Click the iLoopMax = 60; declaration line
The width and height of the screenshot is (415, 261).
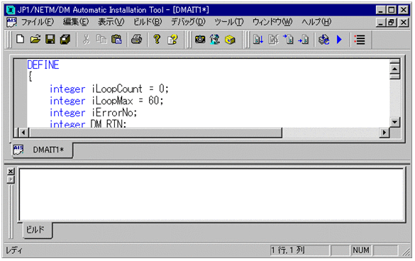106,101
